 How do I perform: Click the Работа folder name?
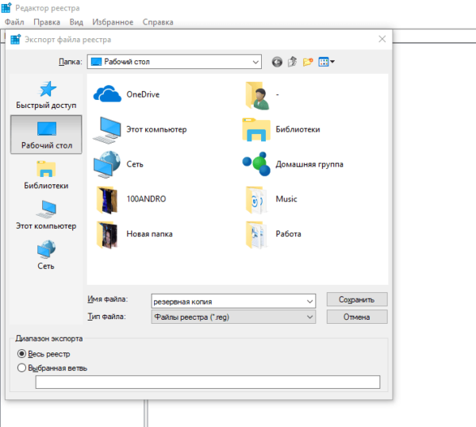pyautogui.click(x=289, y=234)
